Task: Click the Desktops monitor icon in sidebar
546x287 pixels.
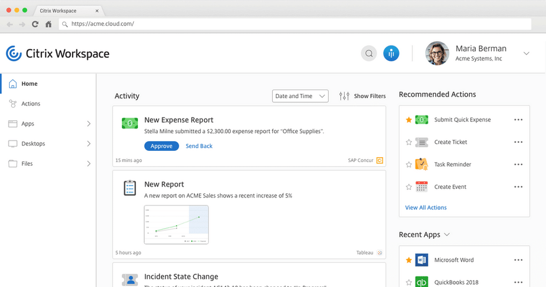Action: 12,144
